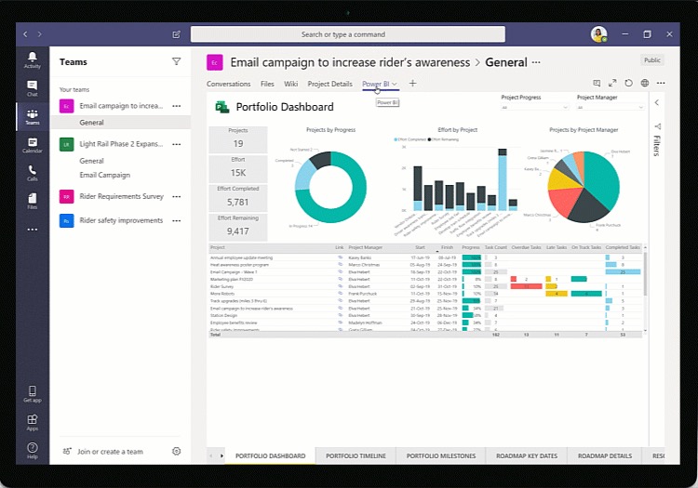Select the Portfolio Milestones report page
Image resolution: width=698 pixels, height=488 pixels.
click(441, 456)
